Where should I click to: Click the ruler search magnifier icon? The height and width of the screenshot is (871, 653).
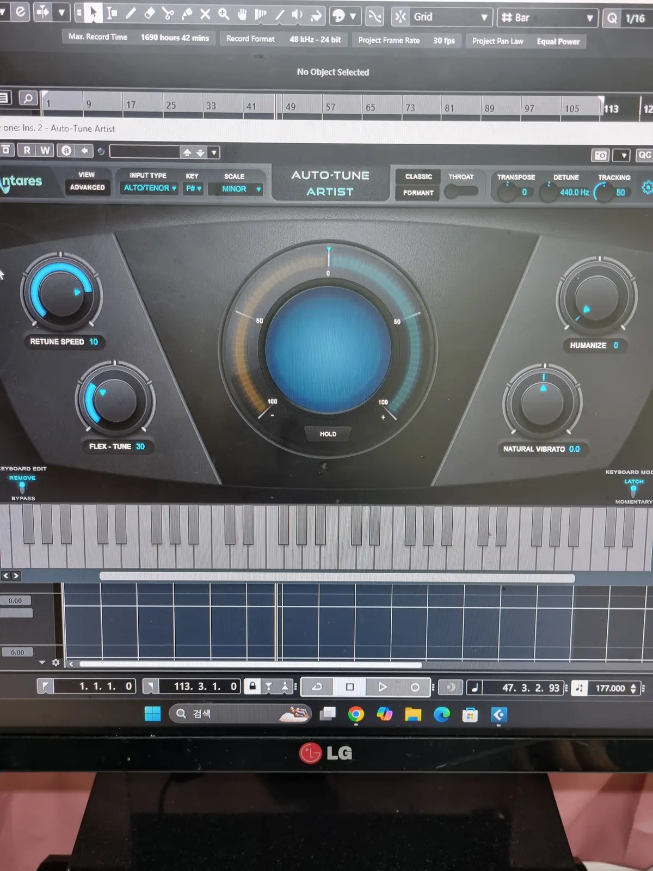28,98
